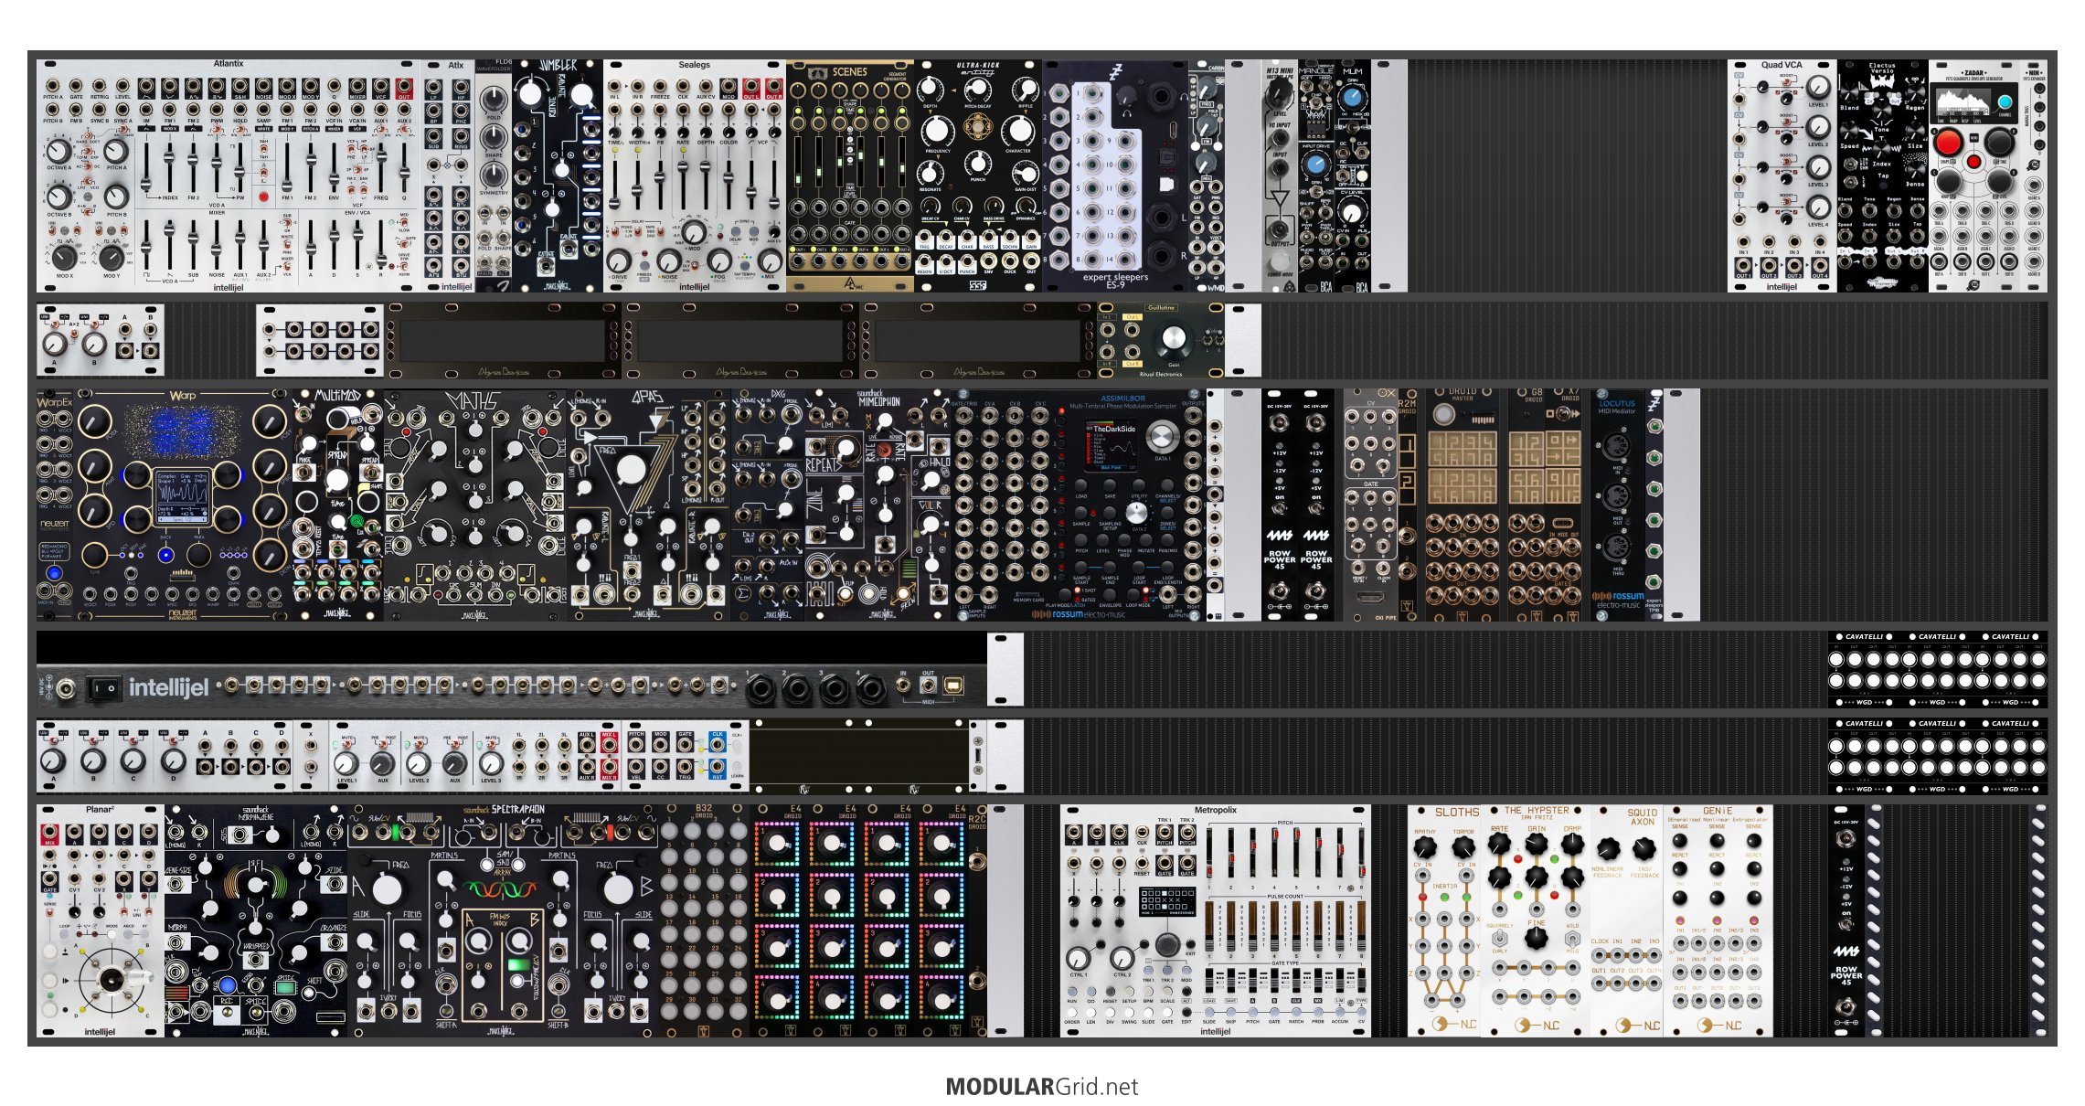Click the FOLD knob on FLD6 wavefolder
The image size is (2085, 1106).
pos(494,99)
